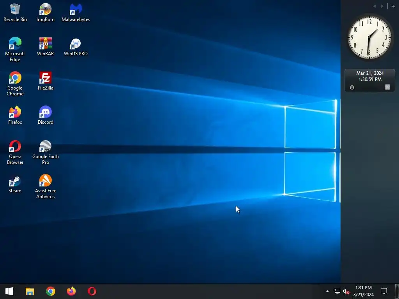Open the Action Center notifications icon
Screen dimensions: 399x299
click(x=384, y=291)
